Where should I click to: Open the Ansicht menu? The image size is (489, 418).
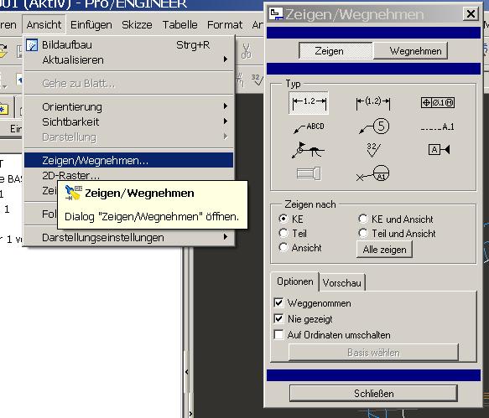[44, 24]
